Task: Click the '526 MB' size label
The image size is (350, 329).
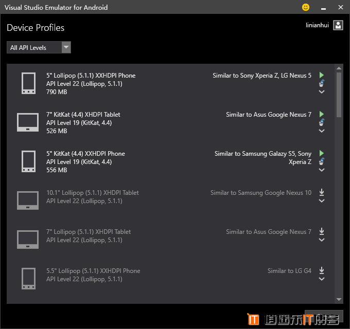Action: coord(57,131)
